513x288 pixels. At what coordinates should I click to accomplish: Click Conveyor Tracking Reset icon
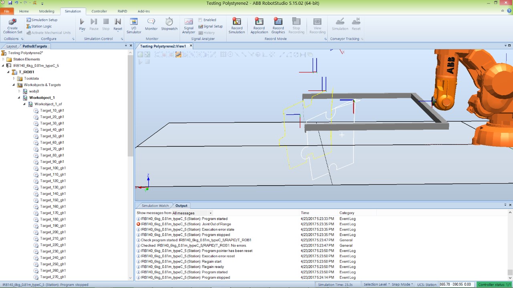pos(356,24)
